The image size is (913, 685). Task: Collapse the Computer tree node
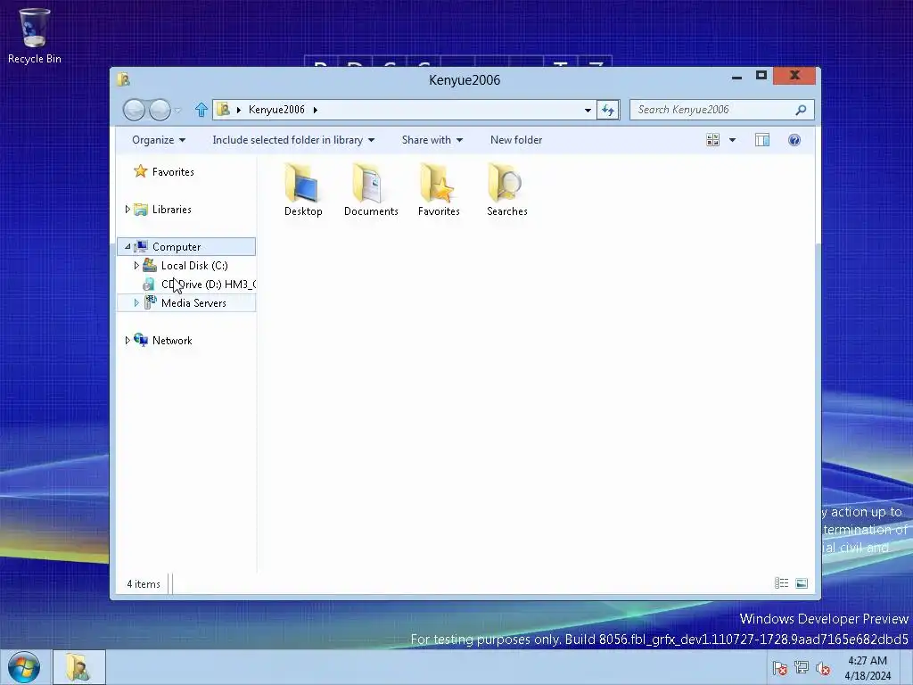[127, 246]
